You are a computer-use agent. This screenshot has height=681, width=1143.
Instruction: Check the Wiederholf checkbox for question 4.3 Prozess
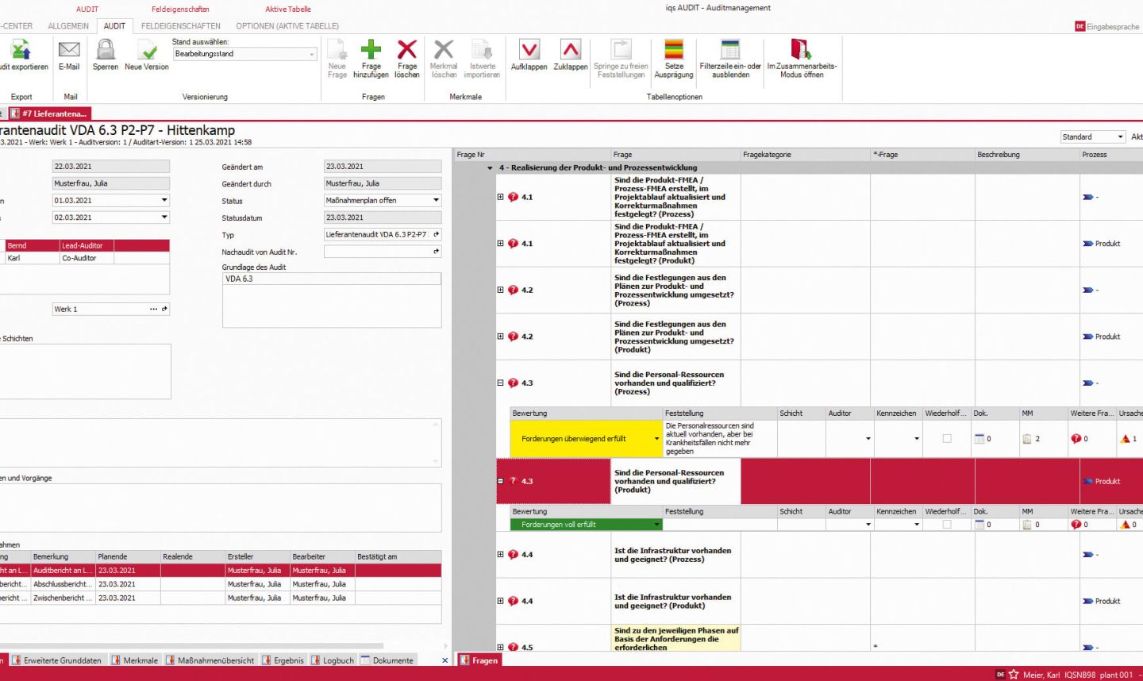(945, 438)
